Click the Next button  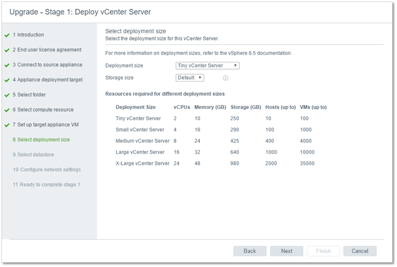coord(286,251)
